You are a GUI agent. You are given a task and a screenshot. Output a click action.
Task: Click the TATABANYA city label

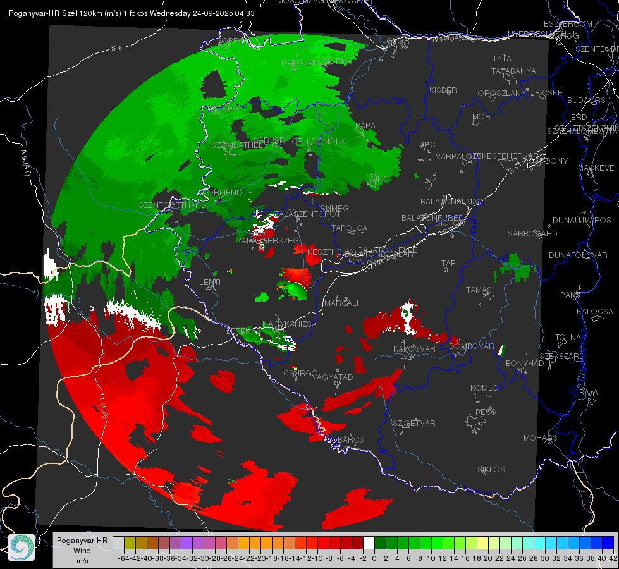tap(513, 71)
